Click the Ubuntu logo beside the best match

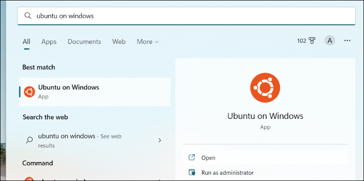(30, 92)
